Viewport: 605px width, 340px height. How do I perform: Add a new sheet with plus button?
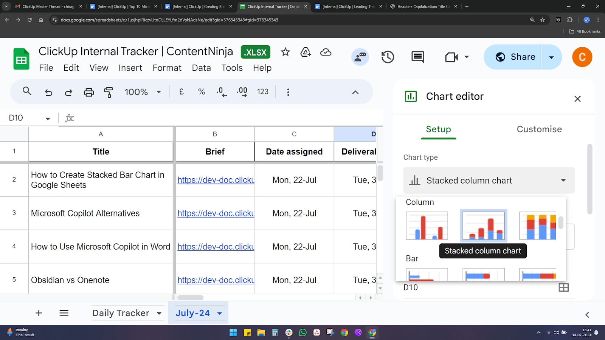tap(39, 313)
